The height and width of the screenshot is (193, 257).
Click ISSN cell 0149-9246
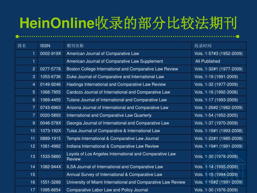[50, 84]
